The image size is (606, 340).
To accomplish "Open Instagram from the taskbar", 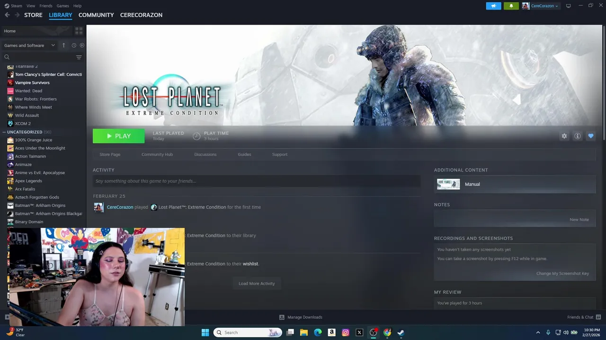I will point(346,332).
